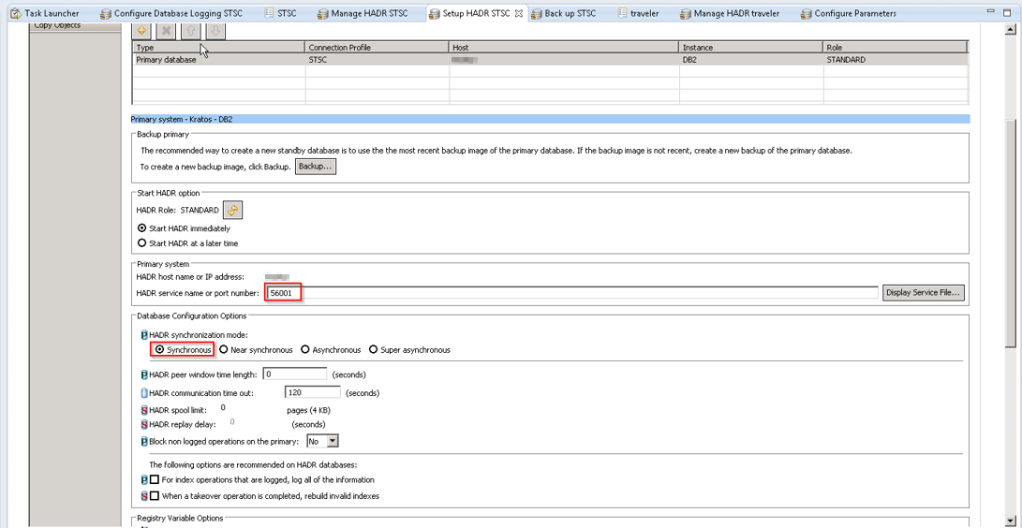Select the Primary database table row
1022x528 pixels.
pyautogui.click(x=220, y=60)
